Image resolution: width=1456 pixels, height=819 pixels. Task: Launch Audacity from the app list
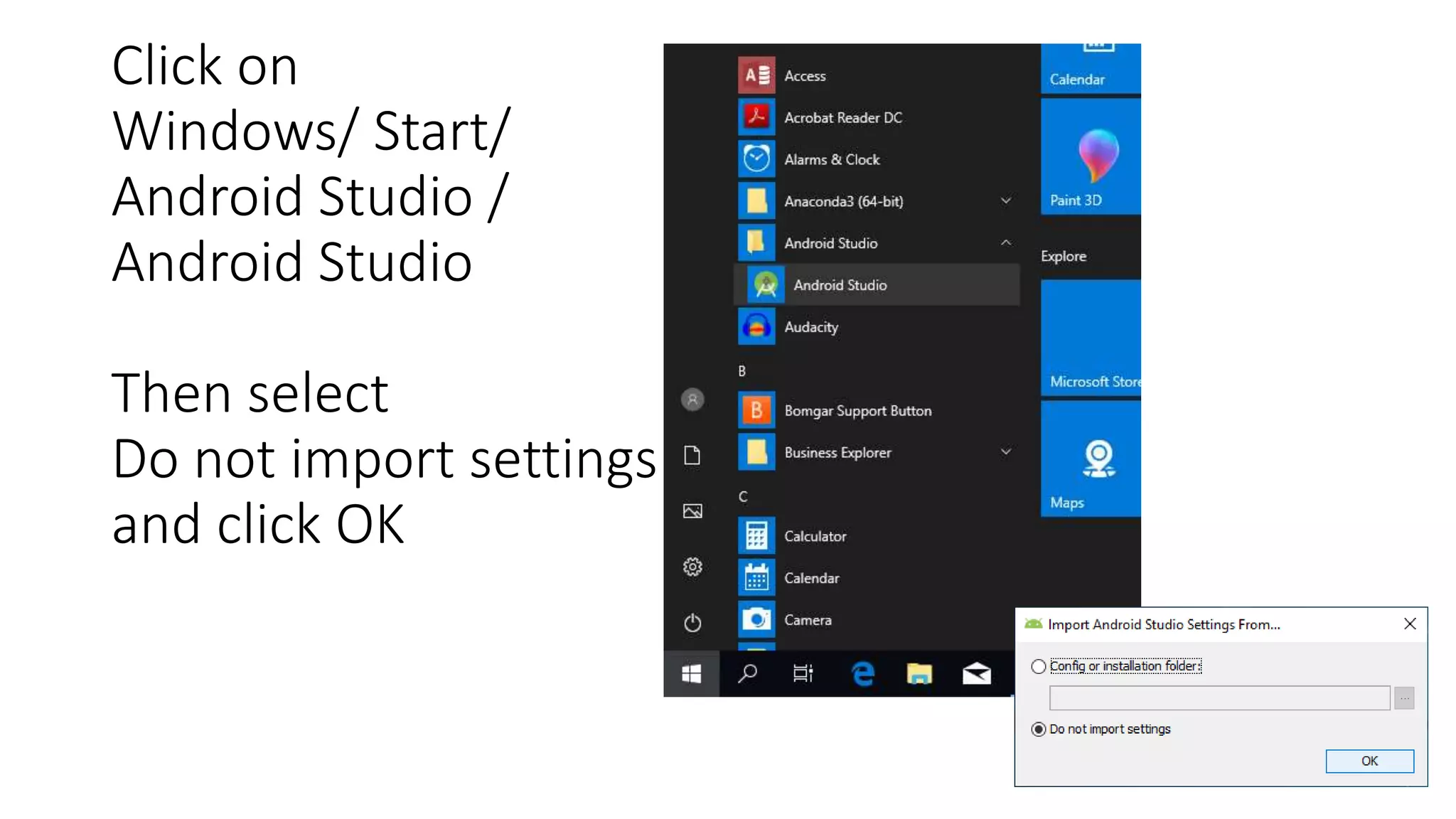click(810, 327)
